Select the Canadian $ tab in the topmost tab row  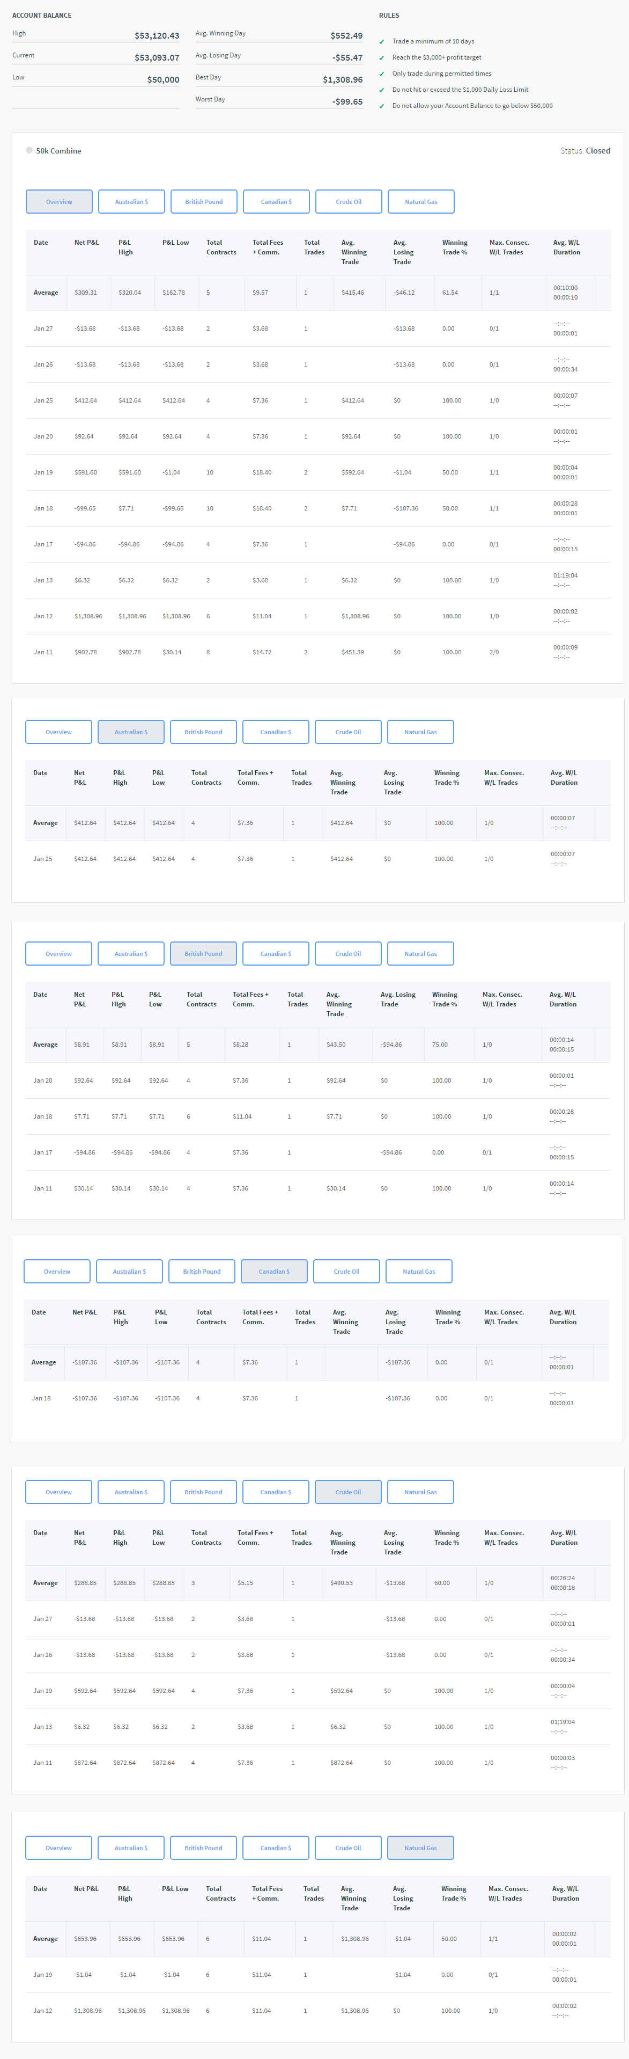click(276, 201)
